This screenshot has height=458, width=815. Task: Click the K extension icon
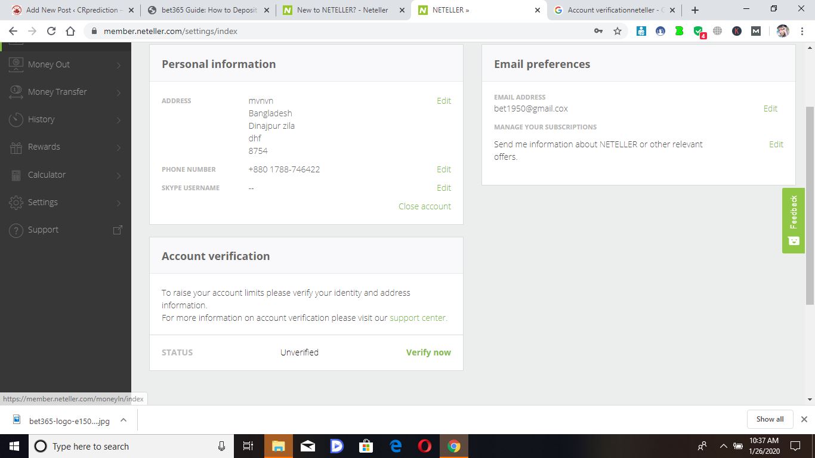(x=737, y=31)
